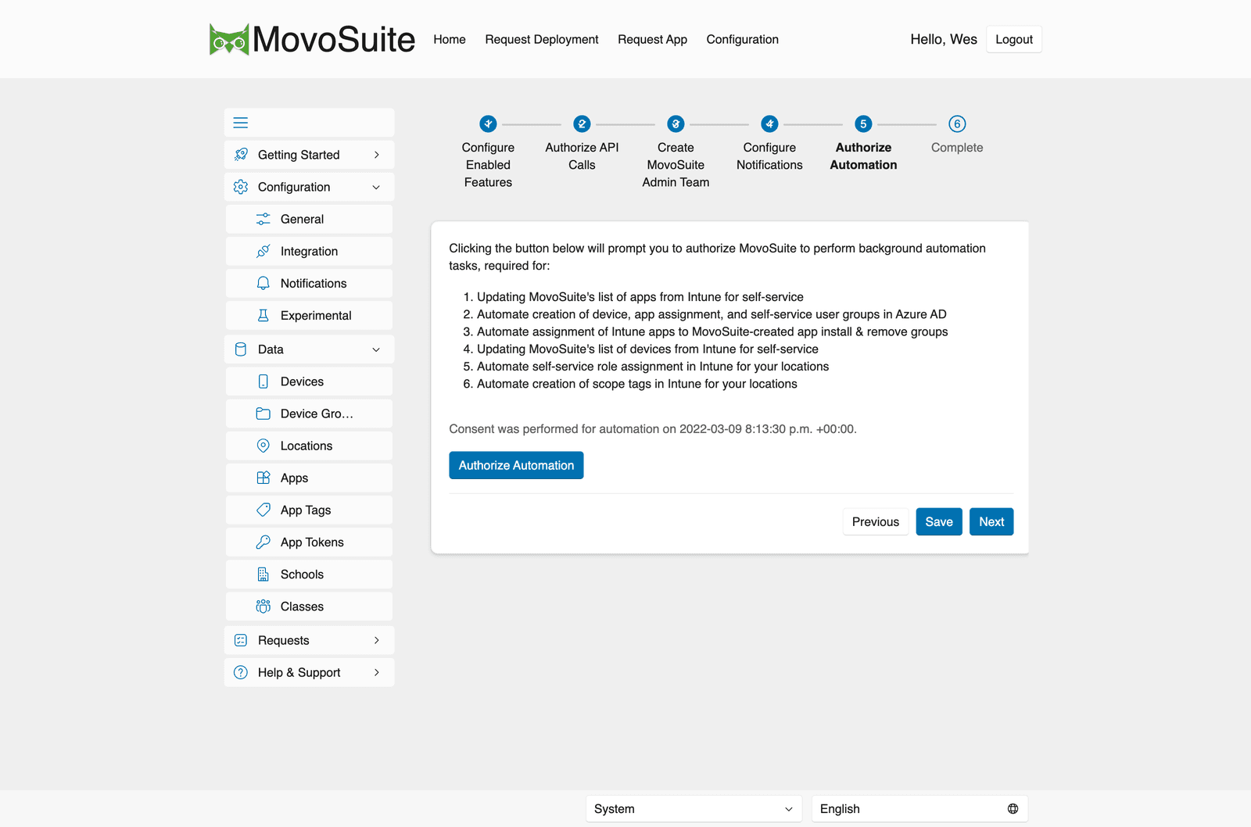Click the Logout button
1251x827 pixels.
(x=1014, y=39)
